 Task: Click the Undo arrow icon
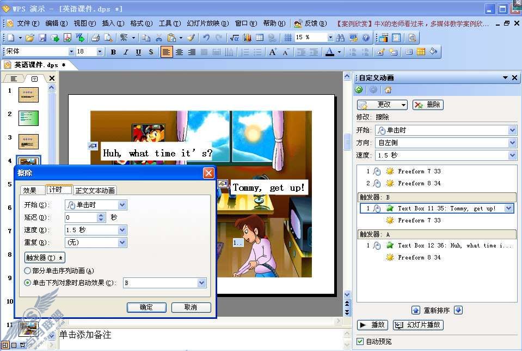tap(206, 38)
